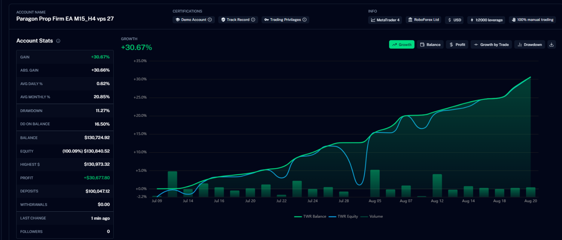Image resolution: width=562 pixels, height=240 pixels.
Task: Open the Drawdown chart tab
Action: click(530, 45)
